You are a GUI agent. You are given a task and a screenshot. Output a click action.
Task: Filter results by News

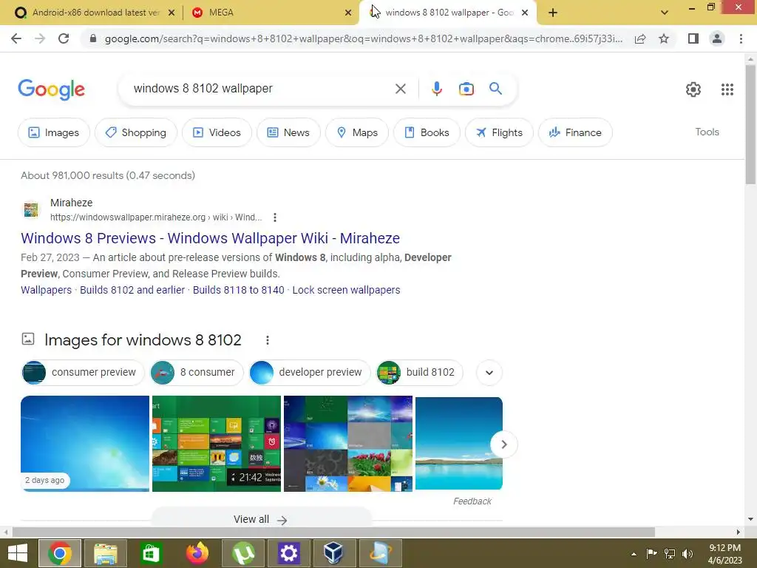(288, 132)
